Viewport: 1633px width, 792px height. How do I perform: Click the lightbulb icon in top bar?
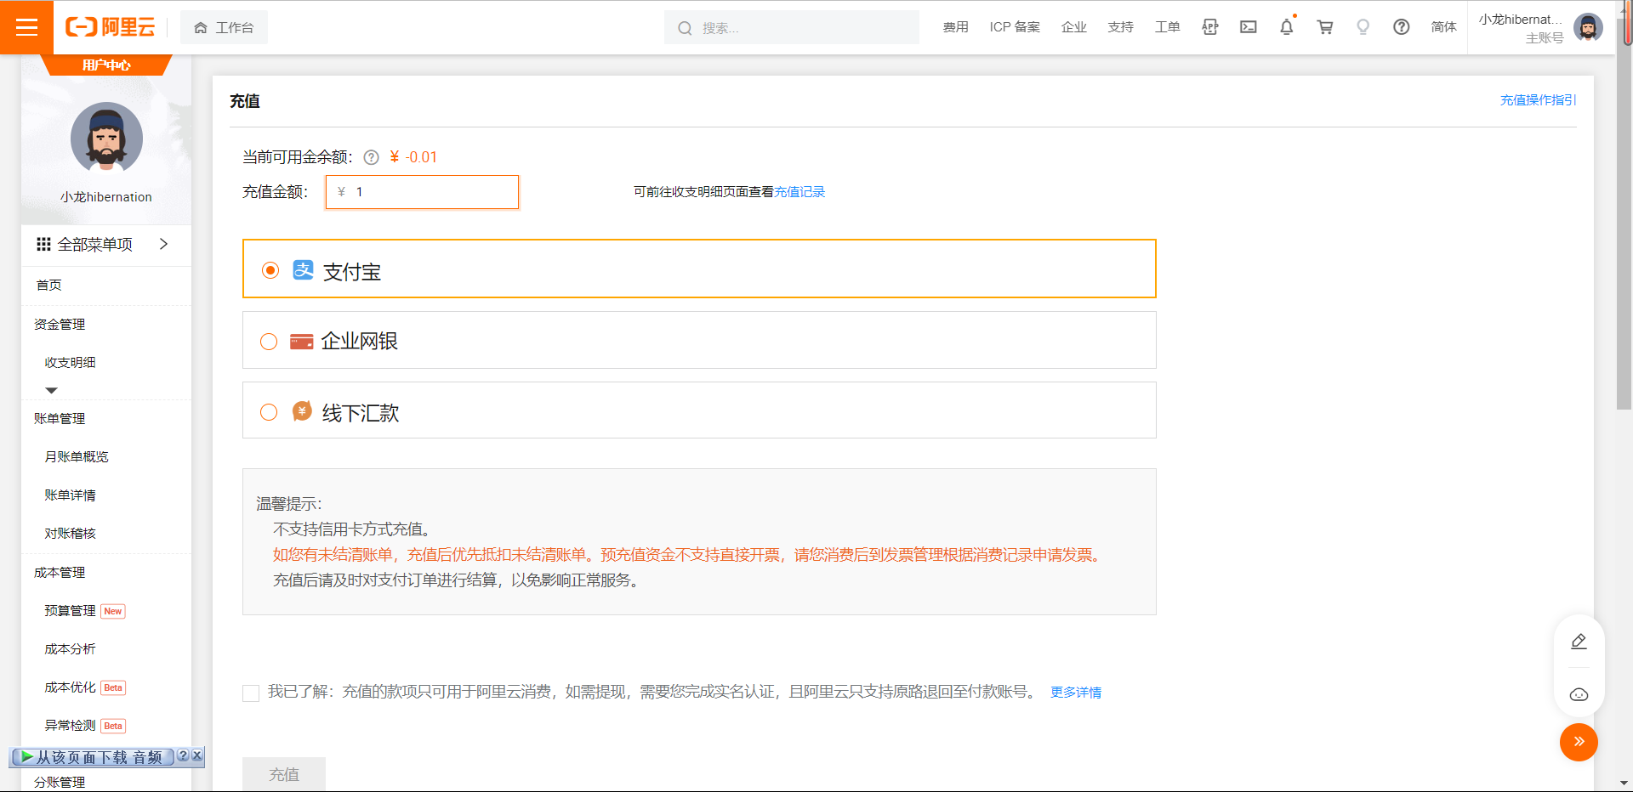tap(1363, 27)
